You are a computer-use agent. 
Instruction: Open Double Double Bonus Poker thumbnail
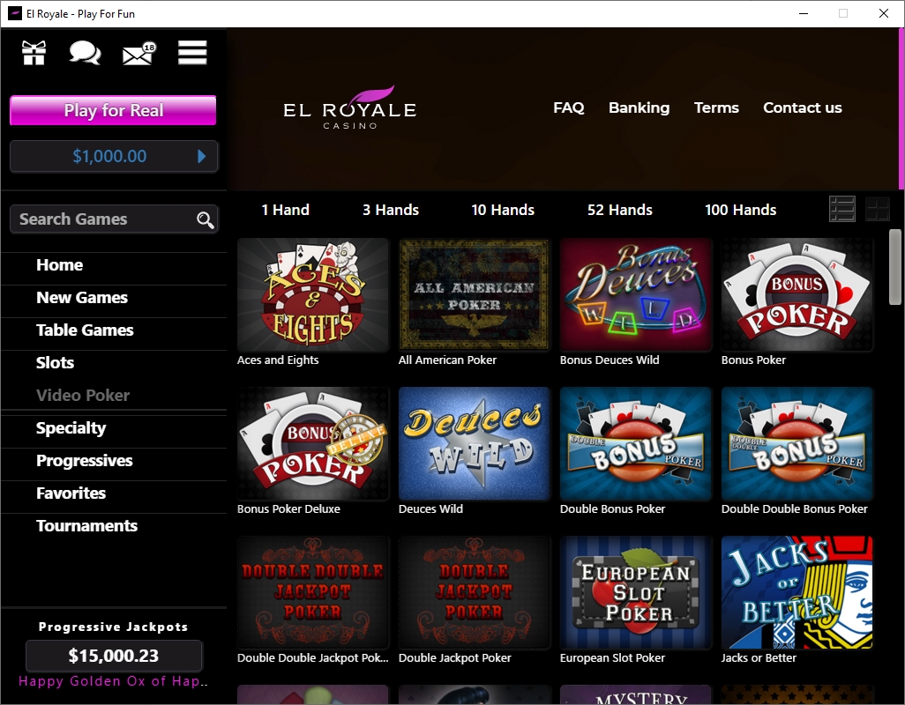point(797,443)
